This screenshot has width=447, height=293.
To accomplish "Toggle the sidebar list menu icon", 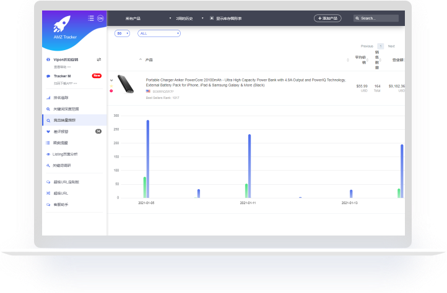I will (91, 19).
